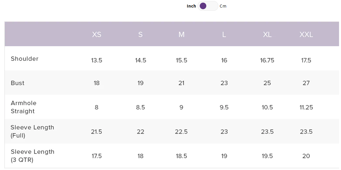Toggle the Inch/Cm unit switch
Image resolution: width=341 pixels, height=170 pixels.
coord(208,6)
